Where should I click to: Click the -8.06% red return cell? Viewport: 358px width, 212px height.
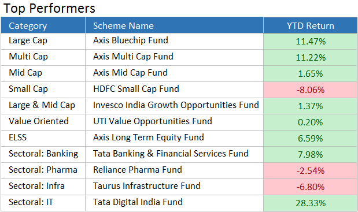(x=310, y=90)
